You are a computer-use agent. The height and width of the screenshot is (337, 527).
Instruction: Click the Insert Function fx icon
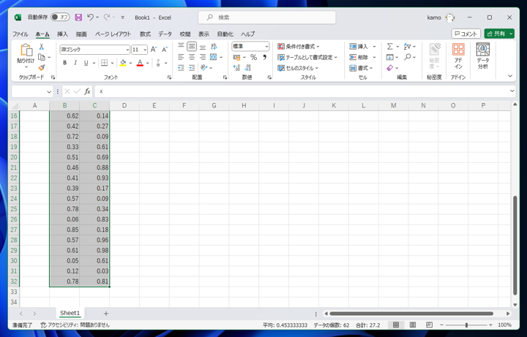tap(87, 91)
